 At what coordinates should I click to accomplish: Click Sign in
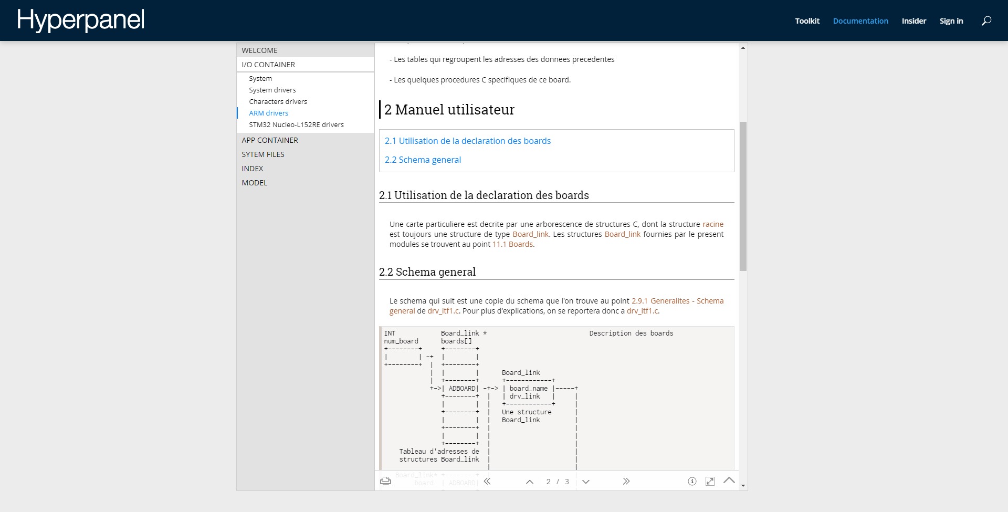(x=951, y=21)
